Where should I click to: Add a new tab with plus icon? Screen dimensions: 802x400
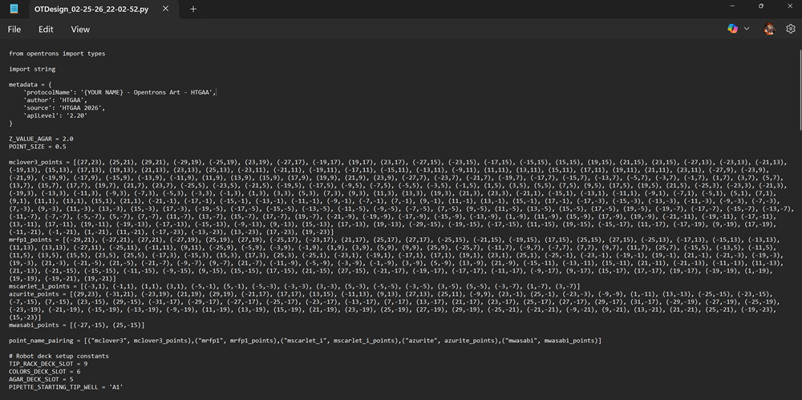coord(193,9)
